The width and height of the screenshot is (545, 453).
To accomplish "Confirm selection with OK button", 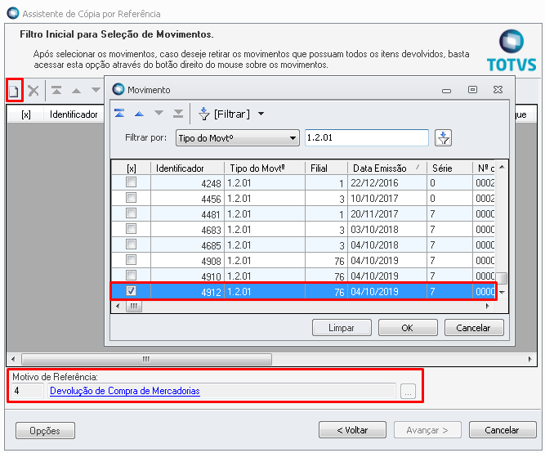I will pyautogui.click(x=408, y=328).
